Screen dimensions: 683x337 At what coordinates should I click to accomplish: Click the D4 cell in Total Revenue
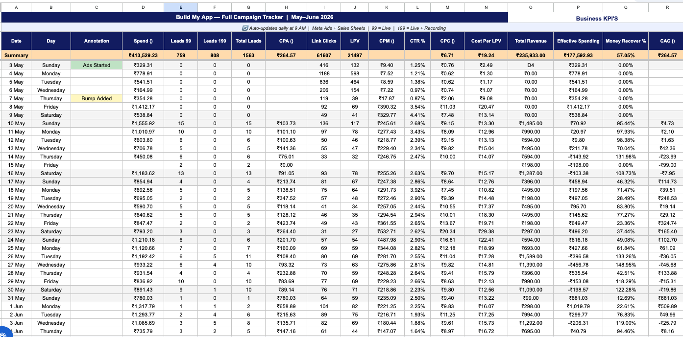click(531, 65)
